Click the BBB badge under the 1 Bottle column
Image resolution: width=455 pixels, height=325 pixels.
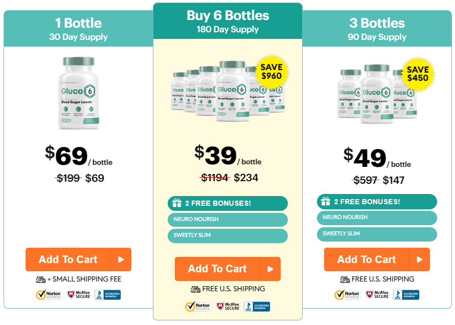[x=107, y=295]
